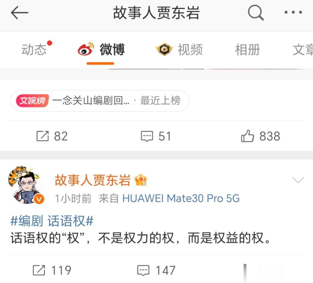Switch to the 动态 tab
This screenshot has width=313, height=283.
[34, 50]
